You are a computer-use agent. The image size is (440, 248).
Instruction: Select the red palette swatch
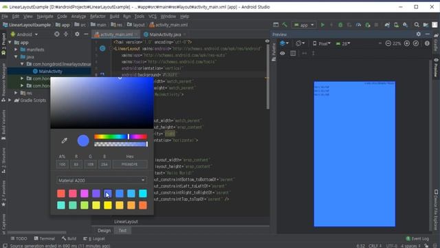point(61,194)
